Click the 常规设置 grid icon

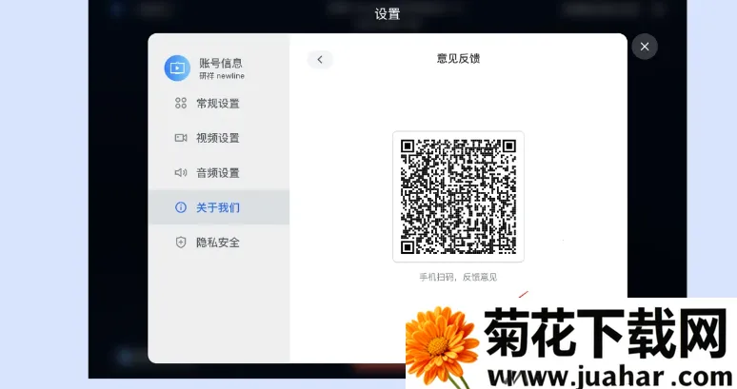[181, 104]
